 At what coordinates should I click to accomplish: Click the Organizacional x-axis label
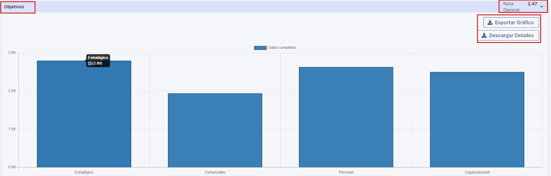coord(477,172)
